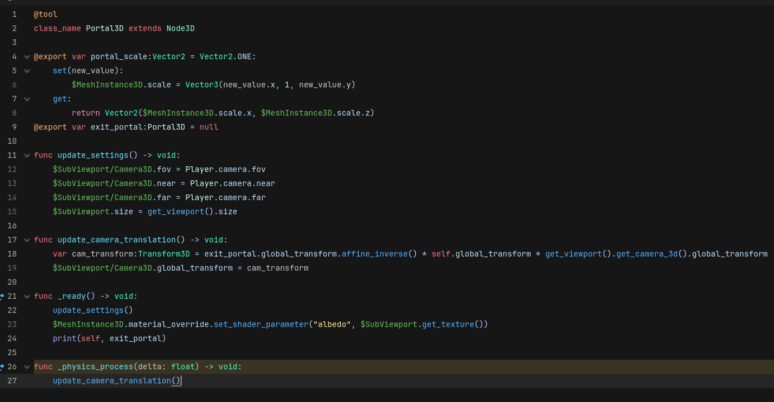Click line number 16 in the gutter
This screenshot has height=402, width=774.
click(x=12, y=226)
